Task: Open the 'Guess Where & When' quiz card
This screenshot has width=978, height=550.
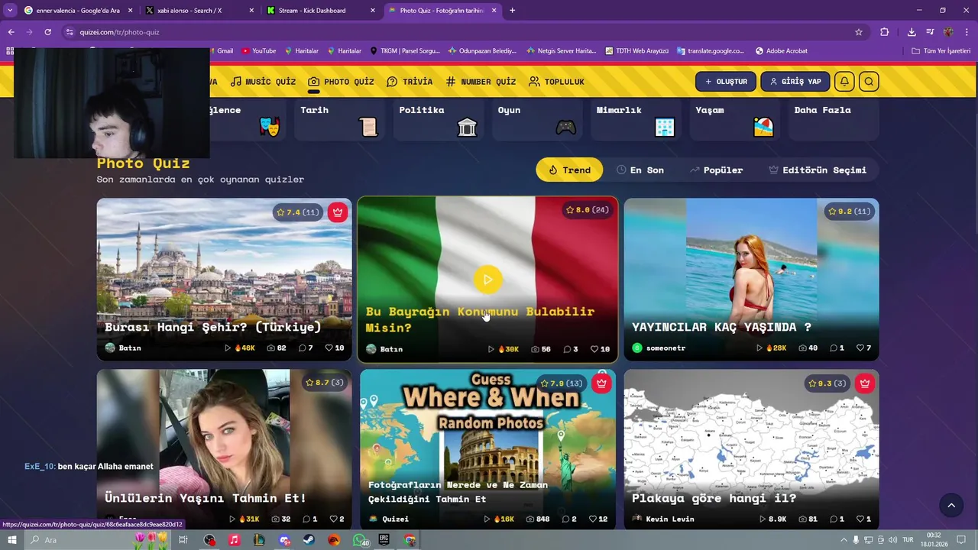Action: 487,449
